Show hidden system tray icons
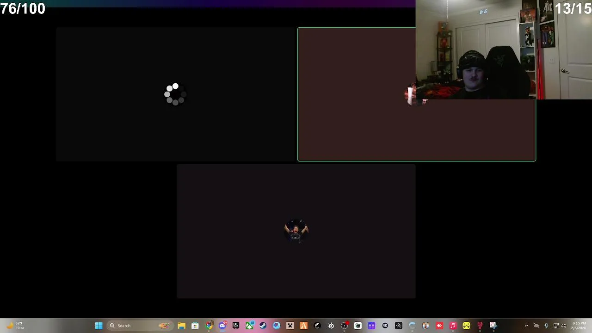The height and width of the screenshot is (333, 592). pyautogui.click(x=526, y=326)
